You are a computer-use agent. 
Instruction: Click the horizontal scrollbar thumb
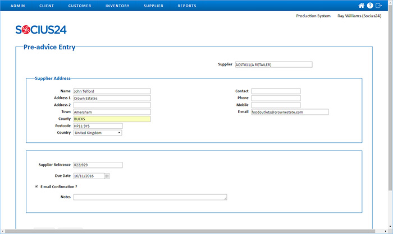coord(190,232)
